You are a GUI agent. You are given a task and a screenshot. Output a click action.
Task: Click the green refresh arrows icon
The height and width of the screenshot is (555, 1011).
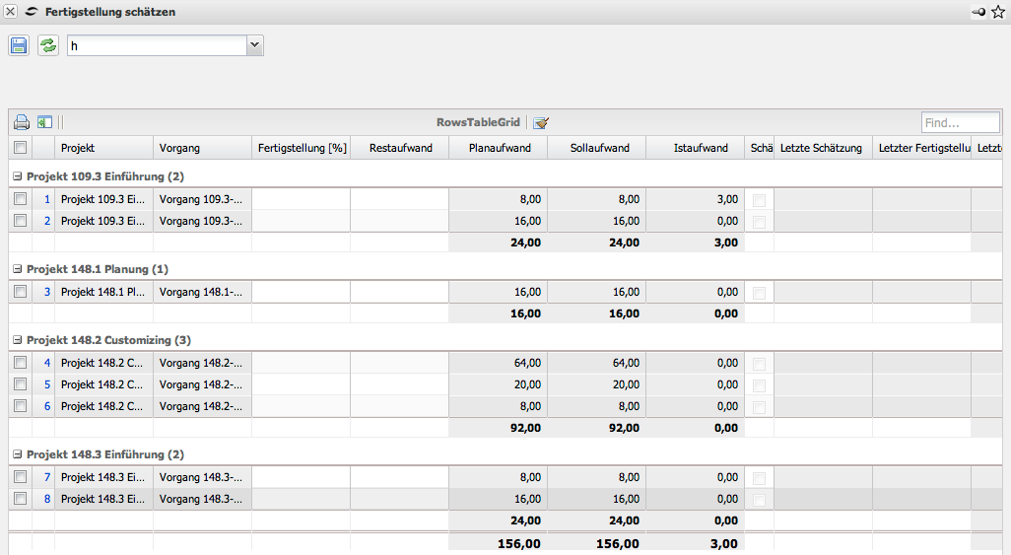coord(48,45)
